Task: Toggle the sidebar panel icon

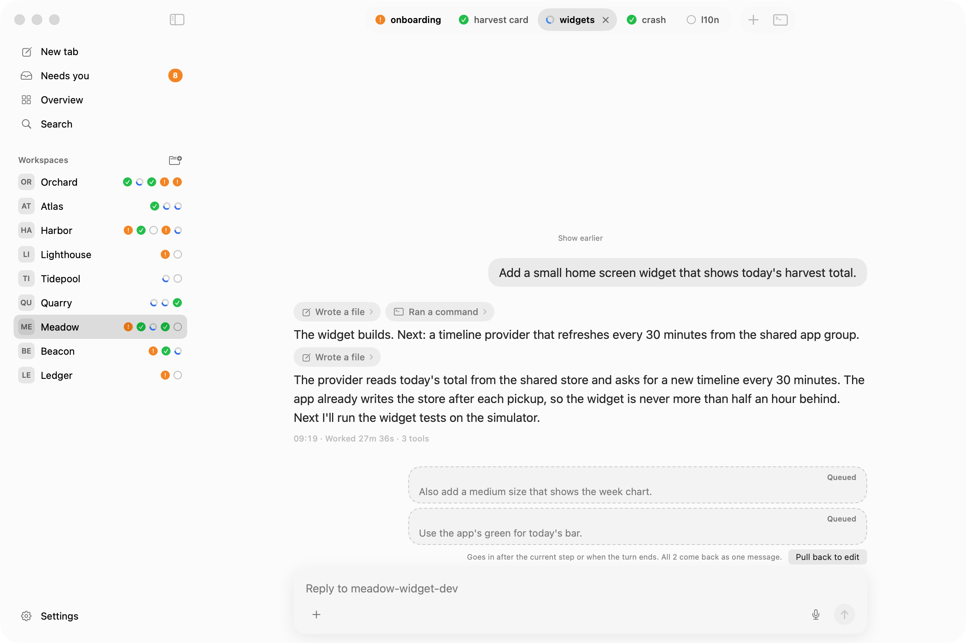Action: tap(177, 20)
